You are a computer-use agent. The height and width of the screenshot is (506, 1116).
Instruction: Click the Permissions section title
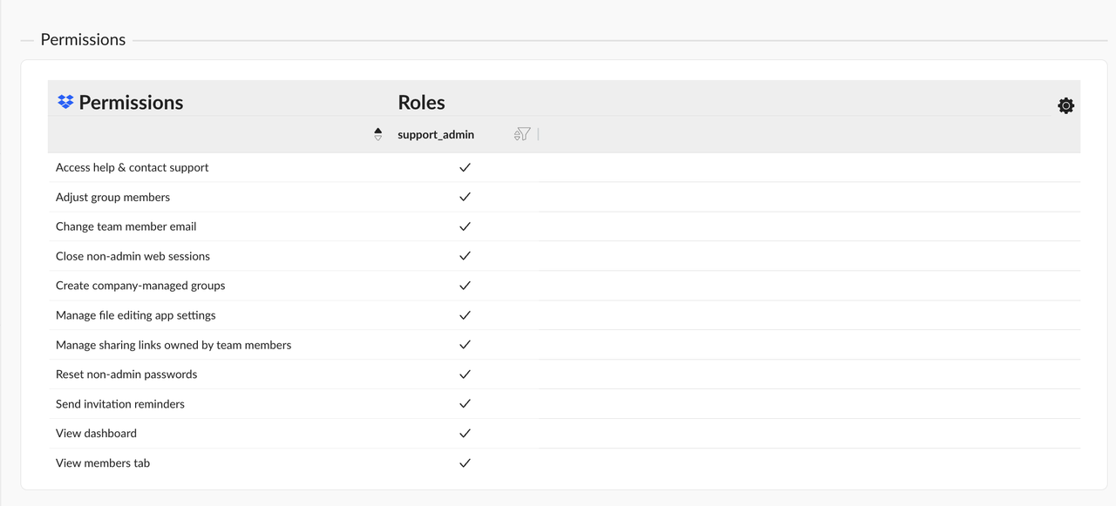coord(83,39)
